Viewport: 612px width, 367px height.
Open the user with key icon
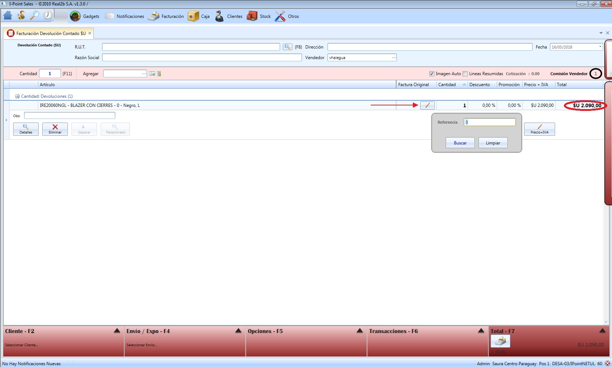coord(21,15)
